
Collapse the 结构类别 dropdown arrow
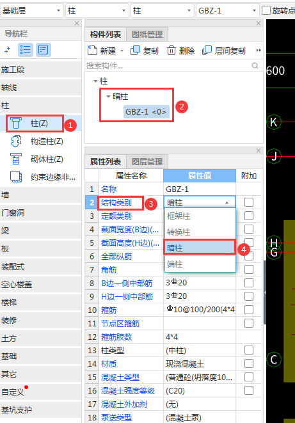tap(227, 203)
